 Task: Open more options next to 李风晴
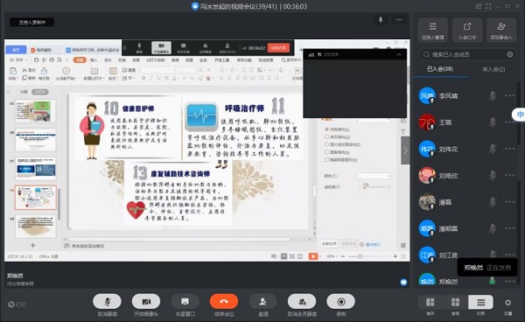pyautogui.click(x=510, y=95)
